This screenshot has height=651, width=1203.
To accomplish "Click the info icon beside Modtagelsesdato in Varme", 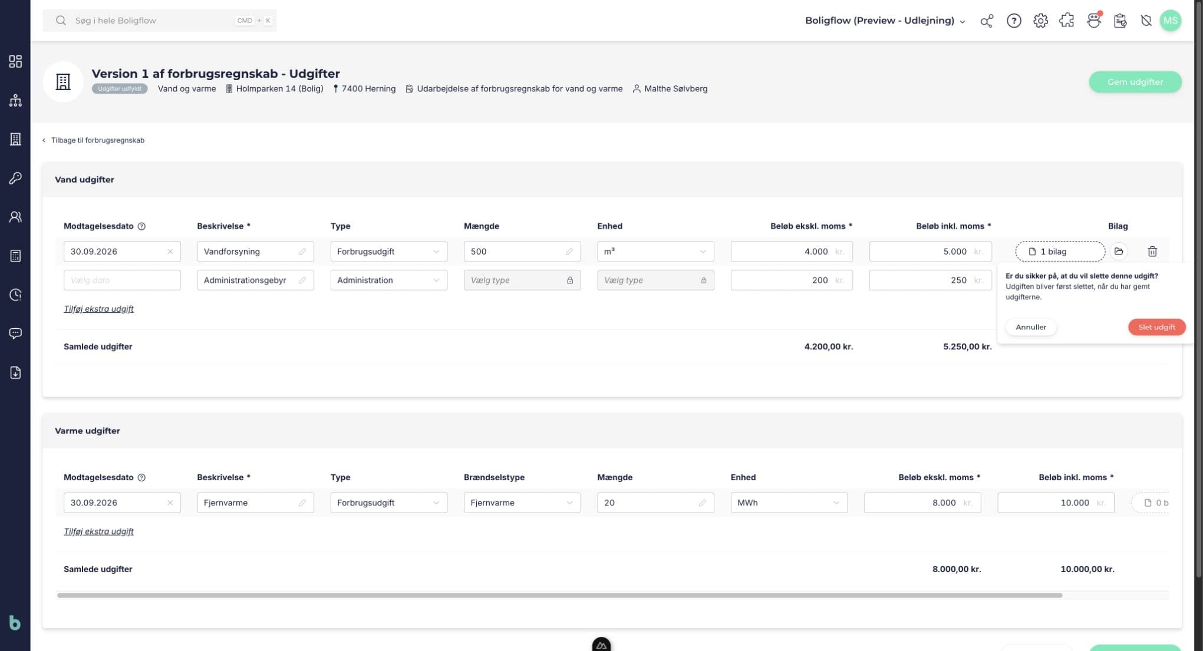I will click(141, 478).
